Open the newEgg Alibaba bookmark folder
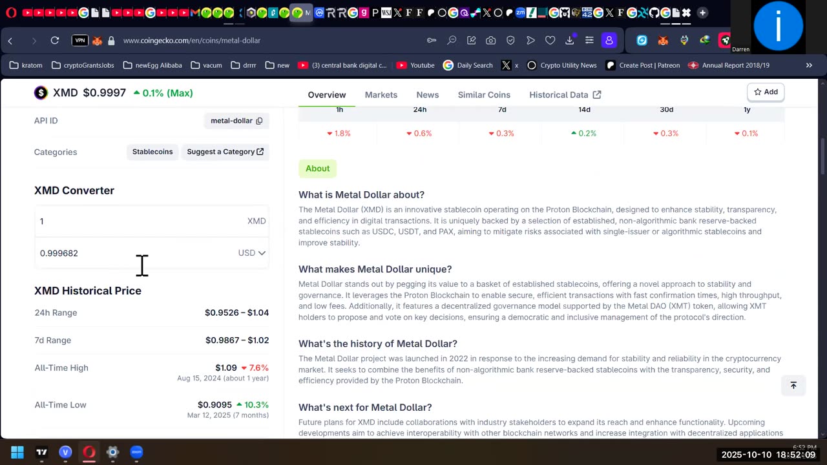 [152, 65]
